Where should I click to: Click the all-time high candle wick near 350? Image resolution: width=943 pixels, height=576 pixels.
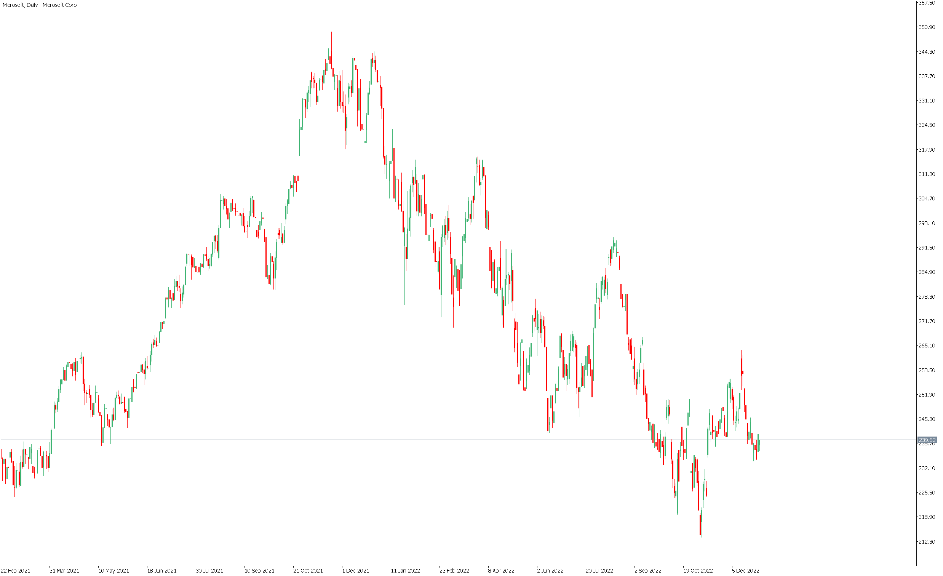(x=331, y=40)
